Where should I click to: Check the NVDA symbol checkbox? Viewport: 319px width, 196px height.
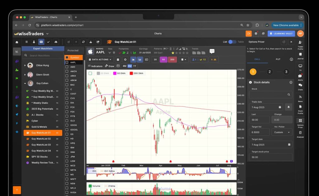coord(67,192)
